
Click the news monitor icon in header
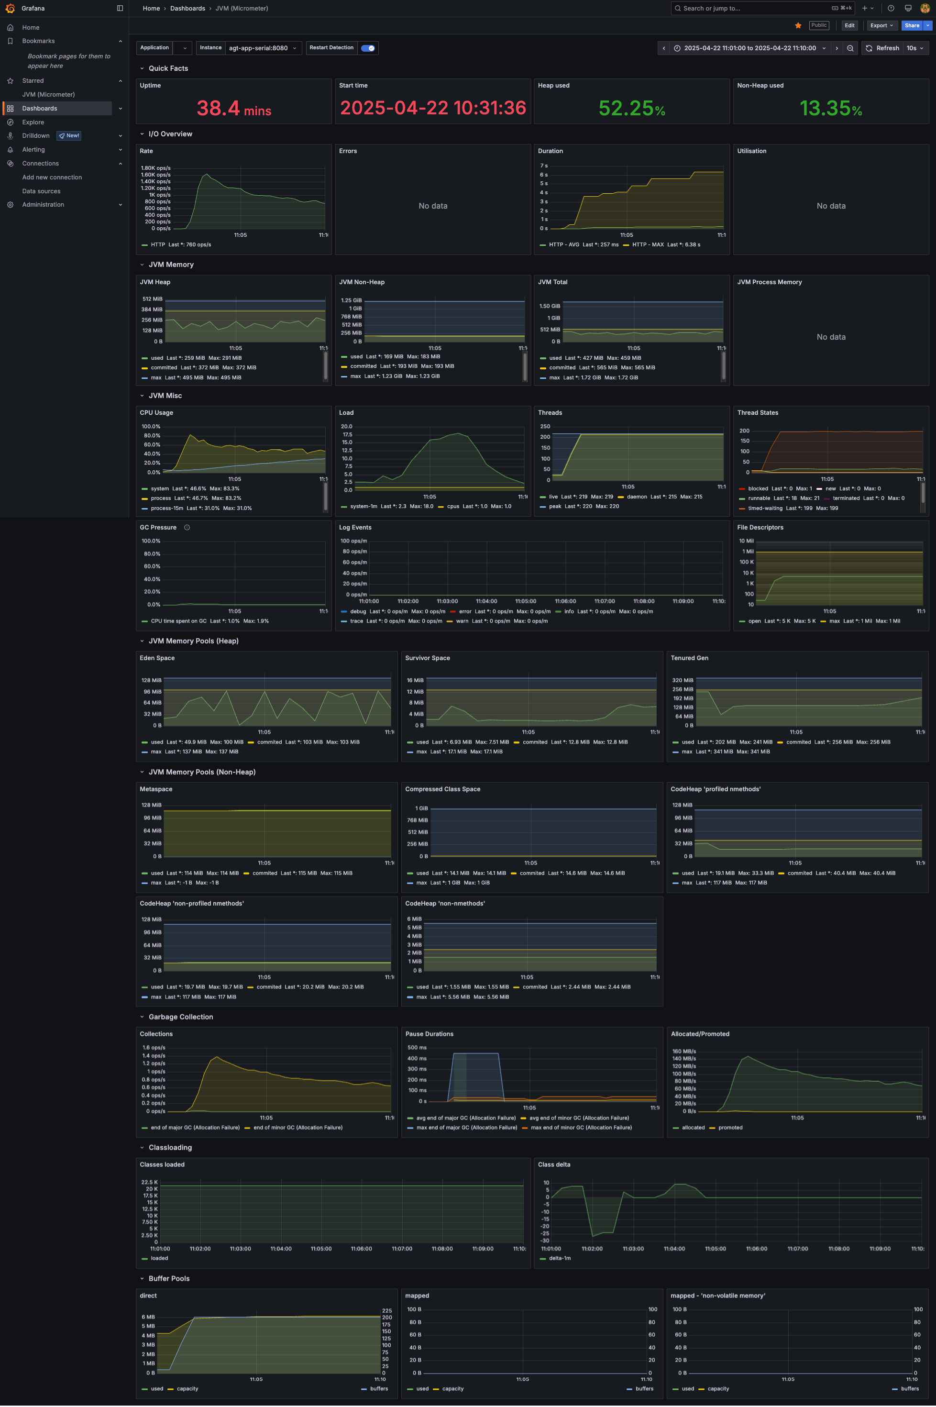(908, 8)
